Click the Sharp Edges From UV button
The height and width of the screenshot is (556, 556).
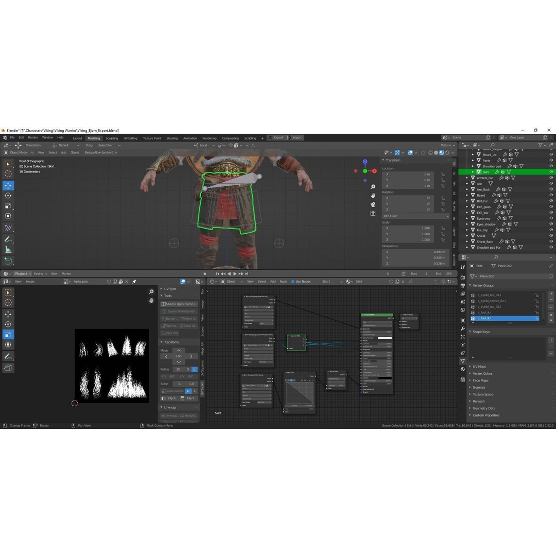click(x=179, y=304)
